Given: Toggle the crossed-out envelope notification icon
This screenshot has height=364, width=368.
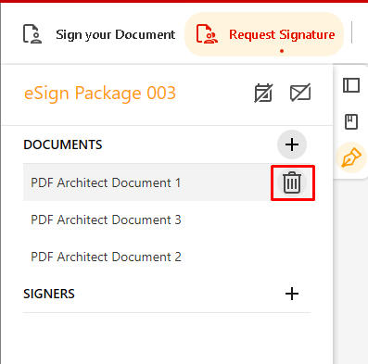Looking at the screenshot, I should coord(300,93).
